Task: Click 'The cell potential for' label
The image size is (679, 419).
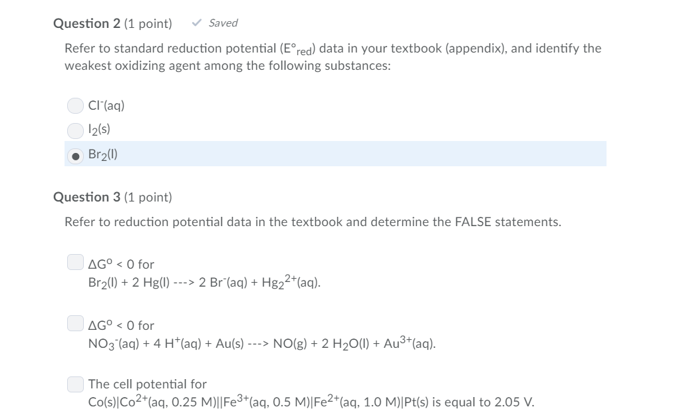Action: 147,384
